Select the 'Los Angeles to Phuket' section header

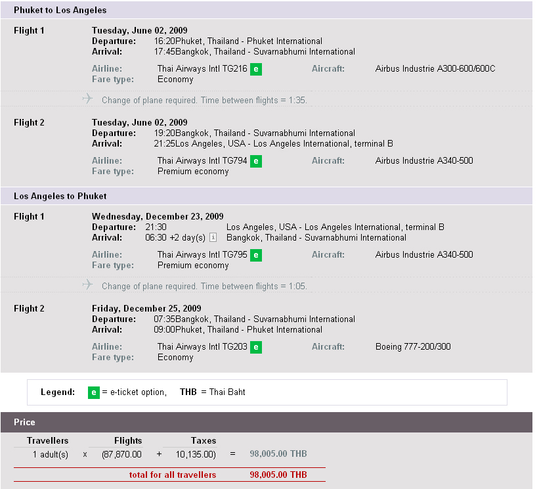(267, 196)
